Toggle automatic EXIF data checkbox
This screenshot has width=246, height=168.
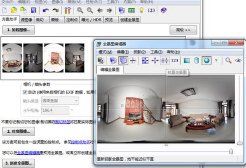25,92
